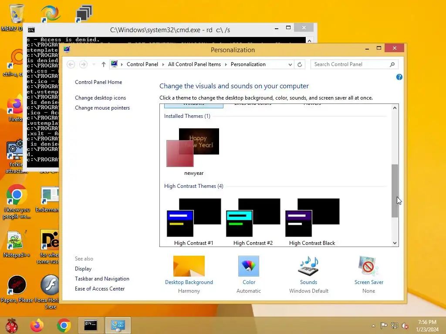Image resolution: width=446 pixels, height=334 pixels.
Task: Click the Personalization window title icon
Action: (67, 50)
